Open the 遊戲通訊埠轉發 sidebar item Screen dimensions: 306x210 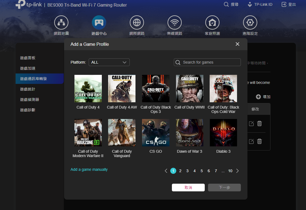(x=40, y=79)
